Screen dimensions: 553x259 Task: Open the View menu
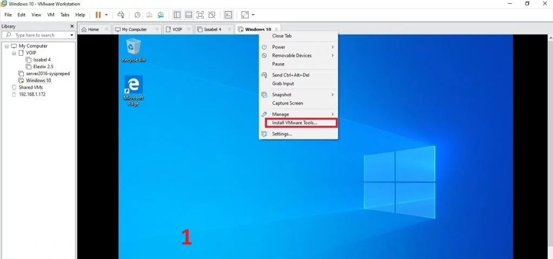pyautogui.click(x=36, y=15)
